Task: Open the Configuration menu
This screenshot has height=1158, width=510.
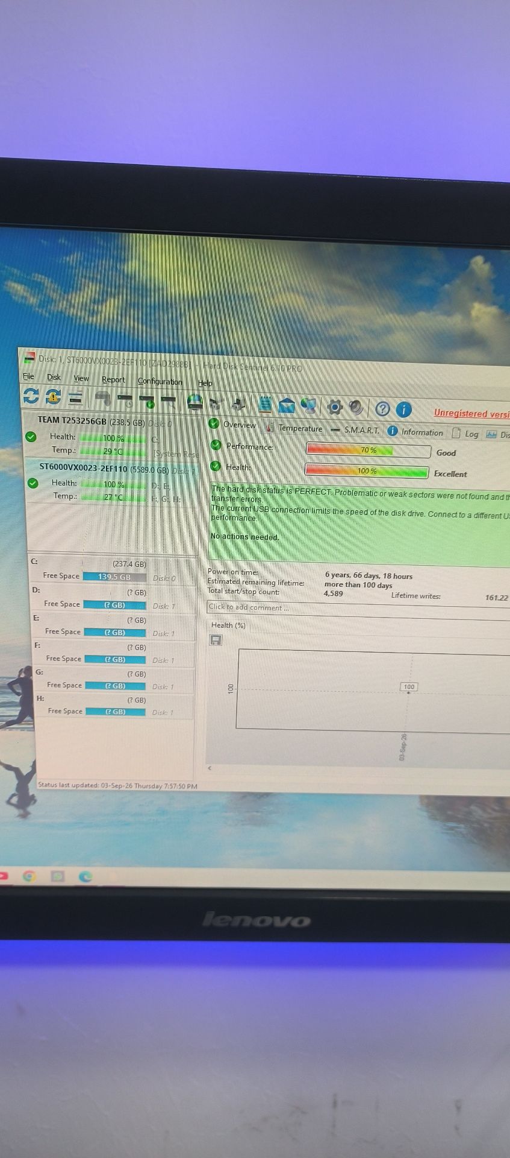Action: tap(160, 382)
